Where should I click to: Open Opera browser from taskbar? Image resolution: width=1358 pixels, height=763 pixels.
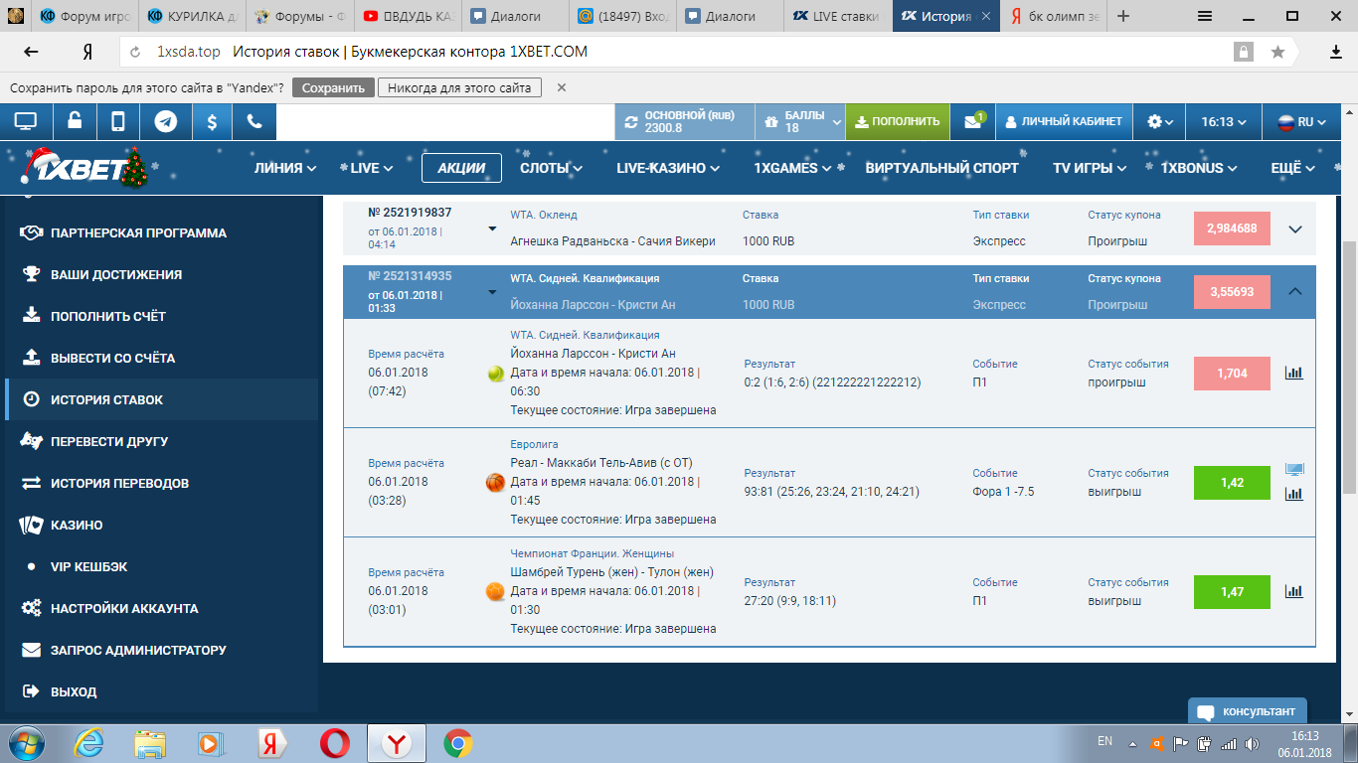click(x=334, y=743)
